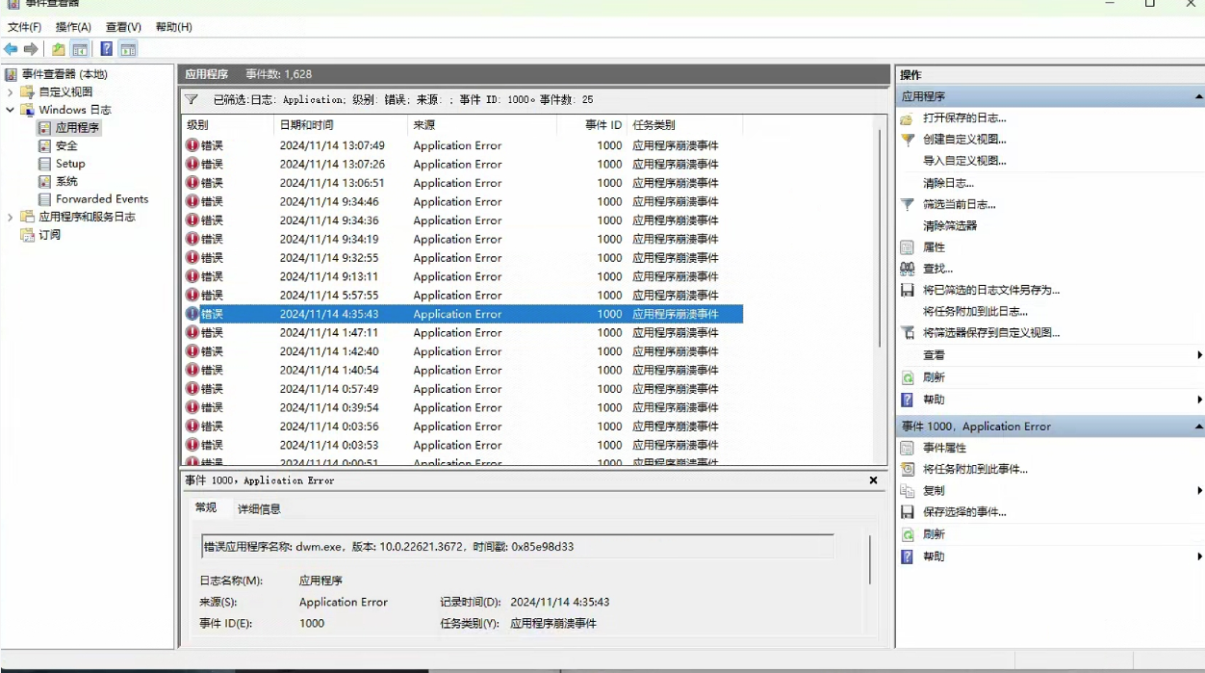Click the help icon under 应用程序 actions
This screenshot has width=1205, height=673.
click(x=907, y=400)
